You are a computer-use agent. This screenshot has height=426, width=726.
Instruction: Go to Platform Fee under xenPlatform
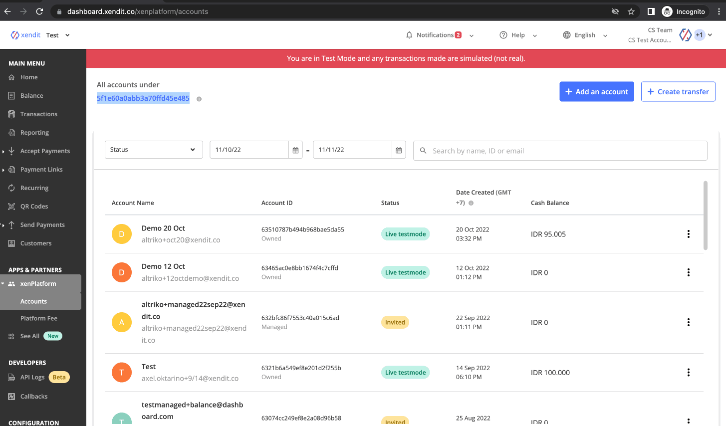coord(39,318)
